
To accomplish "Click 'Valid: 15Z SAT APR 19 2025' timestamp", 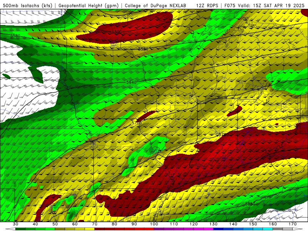I will (x=271, y=5).
